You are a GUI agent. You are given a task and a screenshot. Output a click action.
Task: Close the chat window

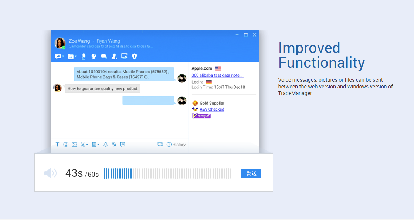click(255, 35)
